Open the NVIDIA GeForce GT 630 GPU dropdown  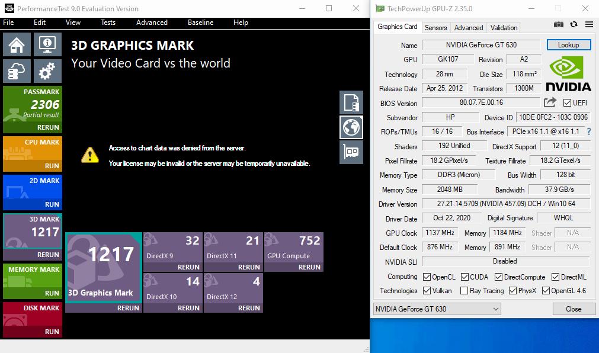coord(437,309)
